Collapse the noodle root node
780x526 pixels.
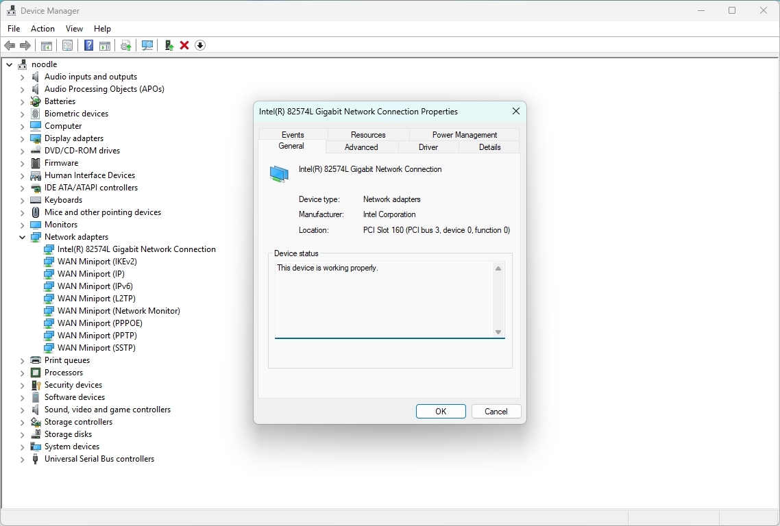click(9, 64)
